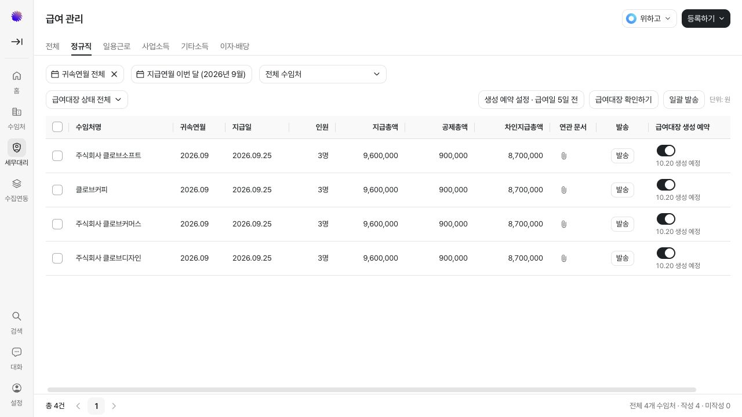Open 검색 in the sidebar

pos(17,322)
